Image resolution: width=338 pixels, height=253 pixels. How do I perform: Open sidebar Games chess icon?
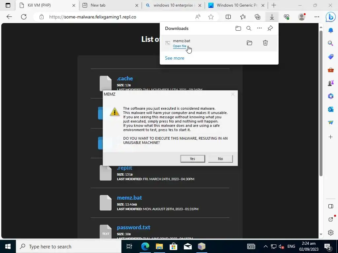point(331,83)
